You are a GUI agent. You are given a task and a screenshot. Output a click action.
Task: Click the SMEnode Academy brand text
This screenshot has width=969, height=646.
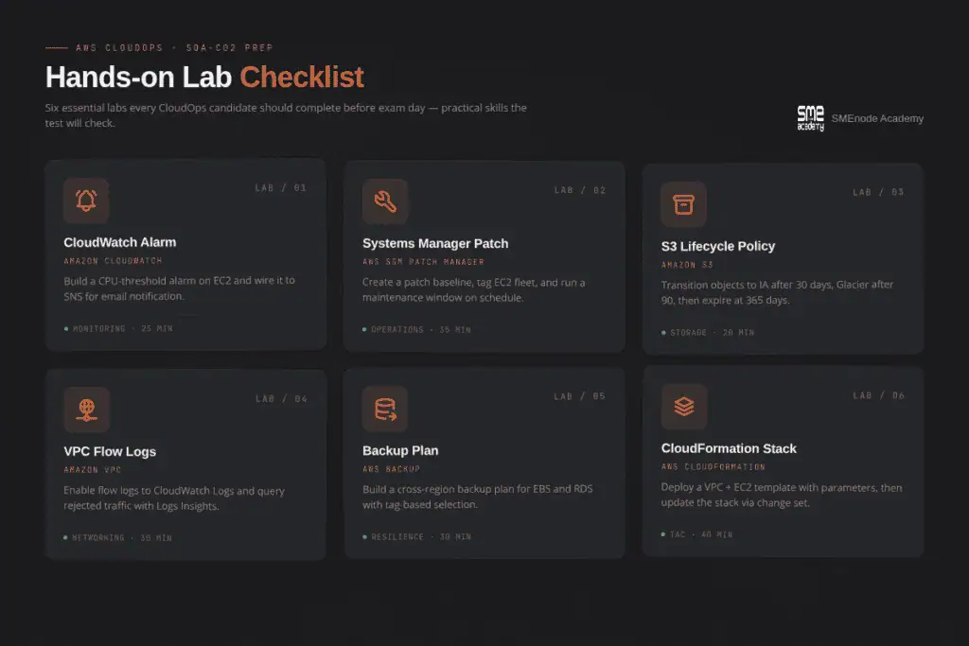(x=877, y=118)
